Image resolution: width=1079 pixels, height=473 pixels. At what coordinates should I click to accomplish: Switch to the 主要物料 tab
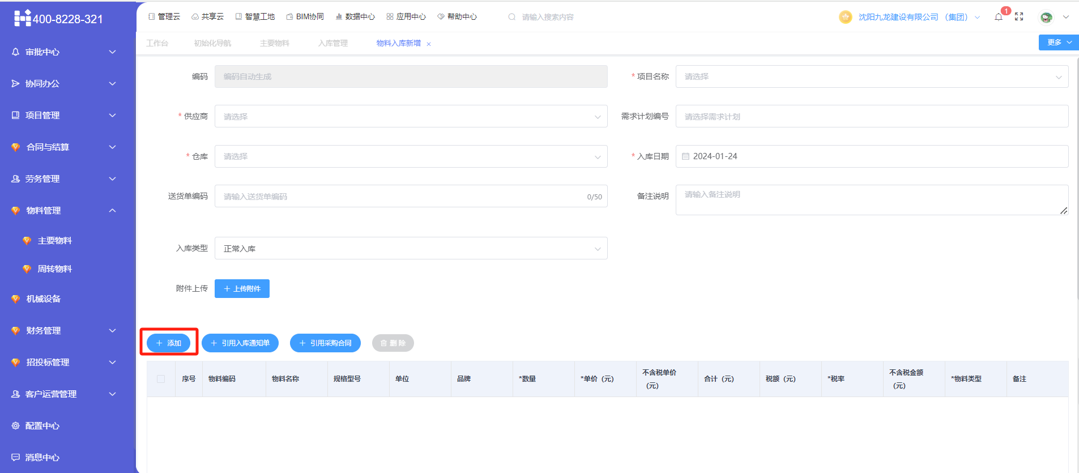click(275, 44)
